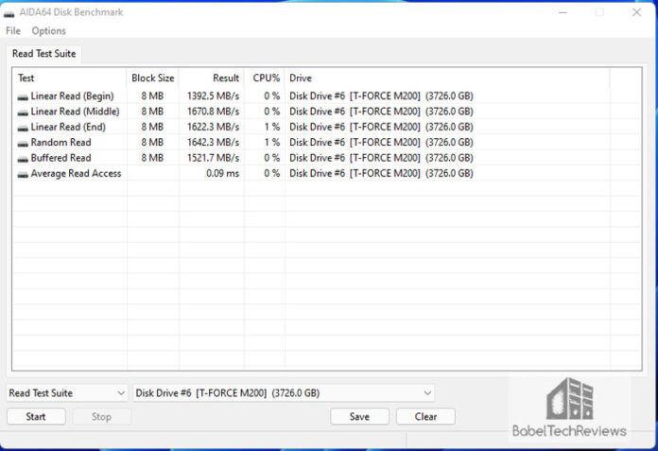658x451 pixels.
Task: Click the 1622.3 MB/s result value
Action: (x=213, y=127)
